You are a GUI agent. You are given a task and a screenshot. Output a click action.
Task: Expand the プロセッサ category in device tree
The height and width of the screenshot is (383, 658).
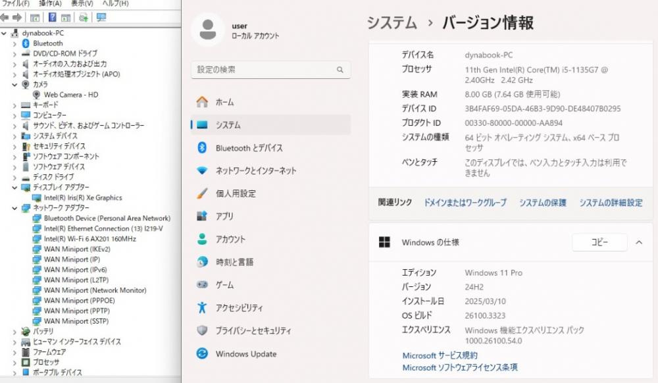(14, 363)
